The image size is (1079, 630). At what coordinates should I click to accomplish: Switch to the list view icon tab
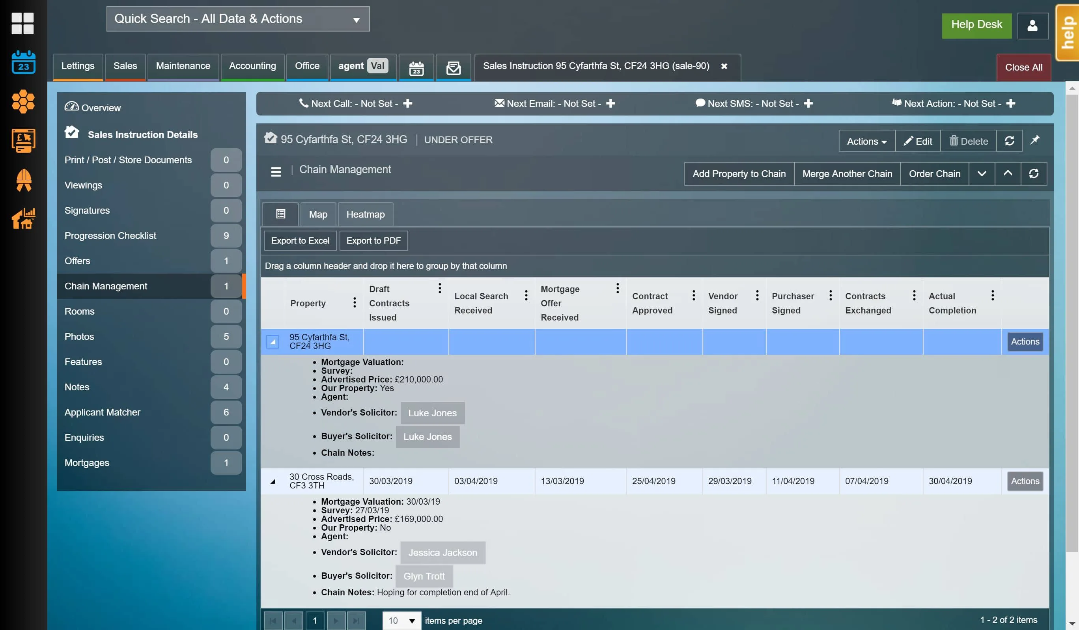tap(280, 214)
